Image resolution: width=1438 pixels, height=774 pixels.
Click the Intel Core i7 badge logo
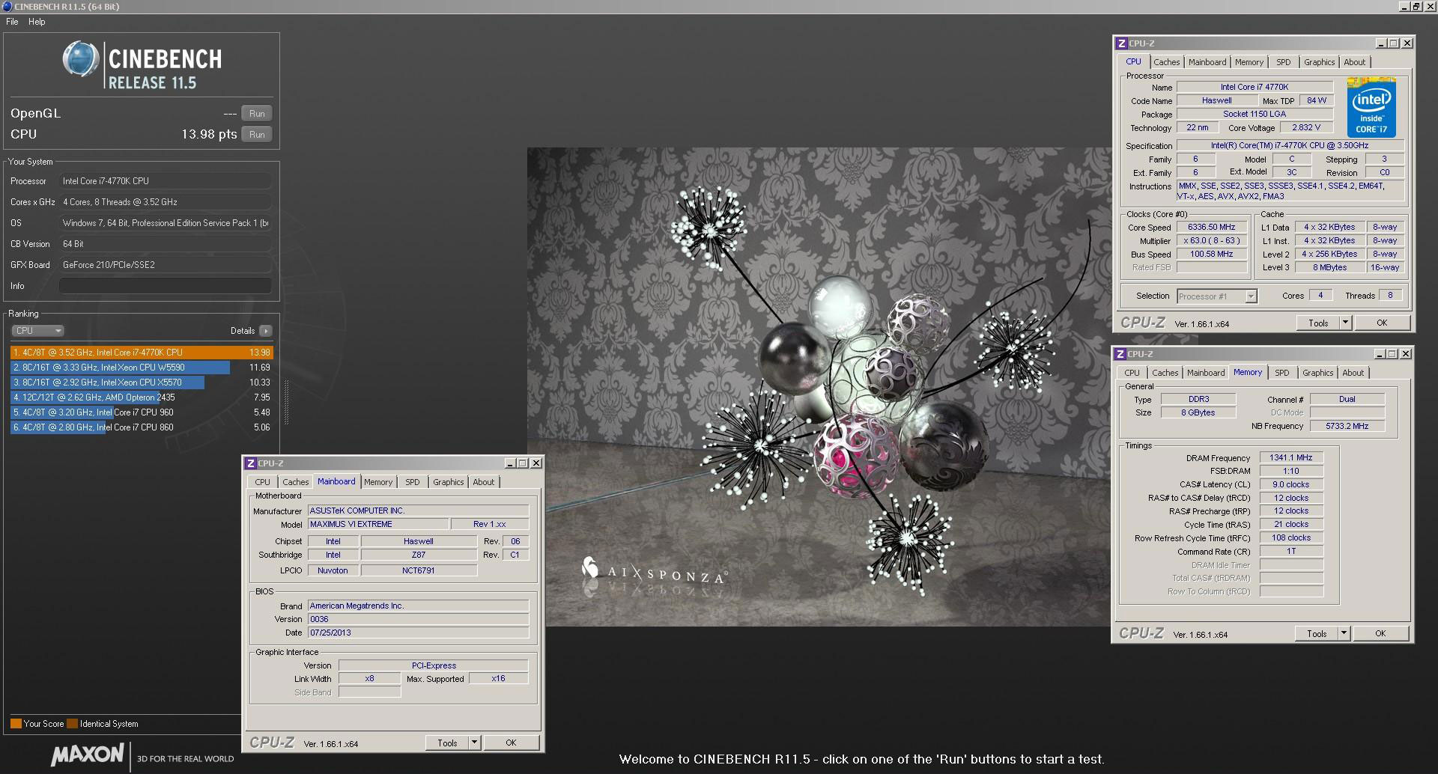(1371, 107)
